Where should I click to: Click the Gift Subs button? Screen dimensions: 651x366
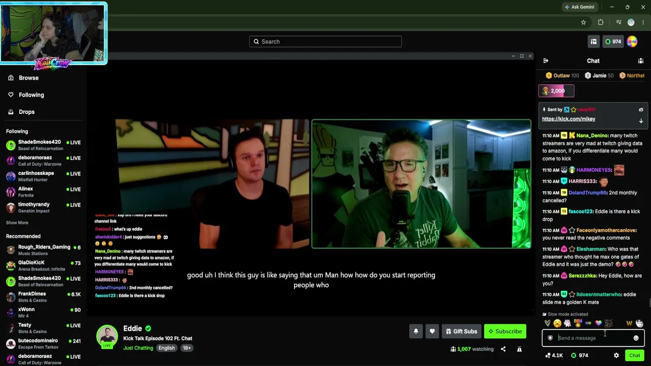(x=461, y=331)
